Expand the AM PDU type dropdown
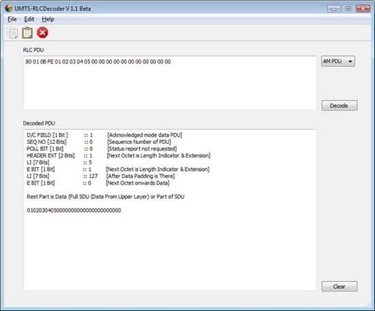 pyautogui.click(x=338, y=61)
